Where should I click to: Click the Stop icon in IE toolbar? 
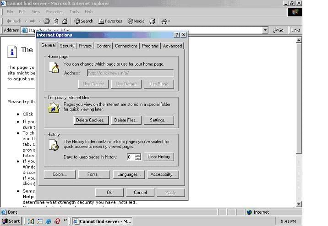[x=47, y=21]
